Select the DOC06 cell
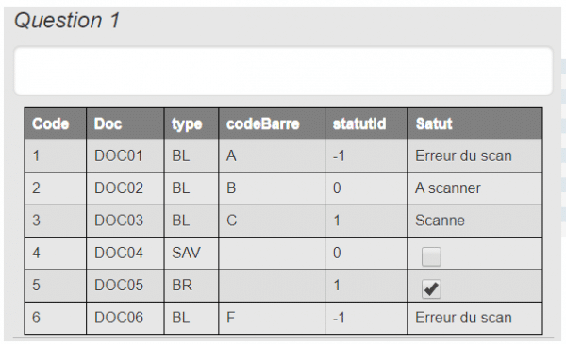566x344 pixels. (x=125, y=318)
